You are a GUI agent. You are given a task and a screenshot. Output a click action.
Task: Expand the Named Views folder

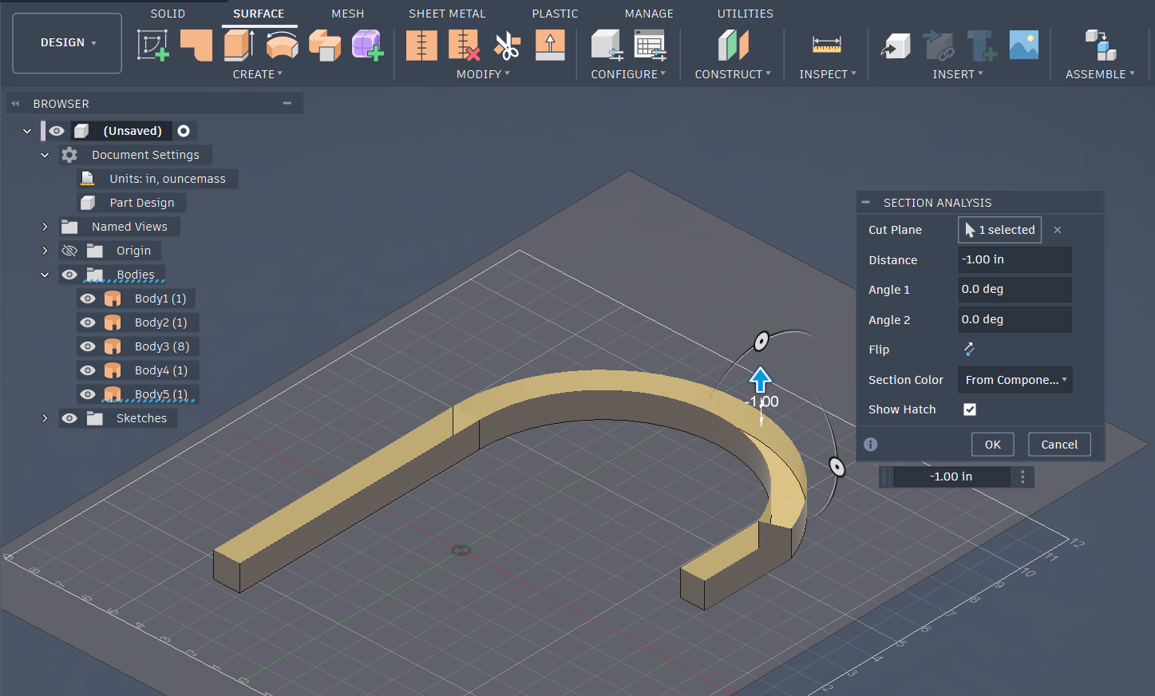45,227
